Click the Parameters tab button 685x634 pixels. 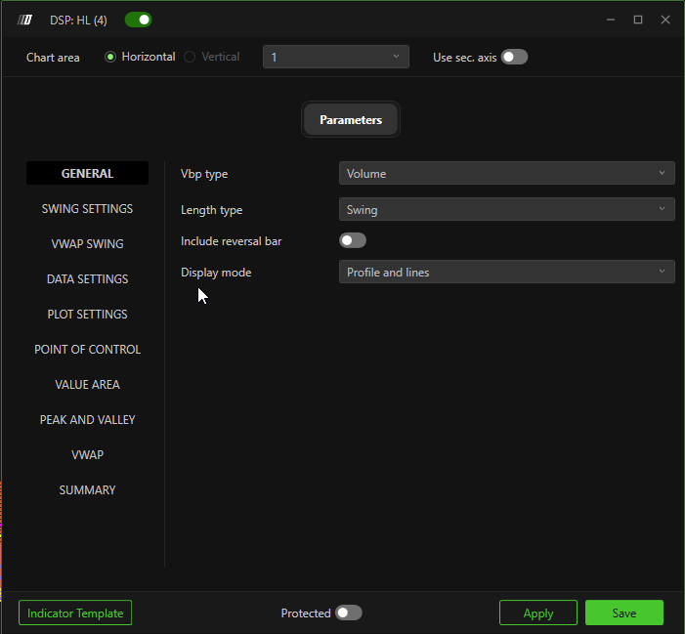point(350,120)
